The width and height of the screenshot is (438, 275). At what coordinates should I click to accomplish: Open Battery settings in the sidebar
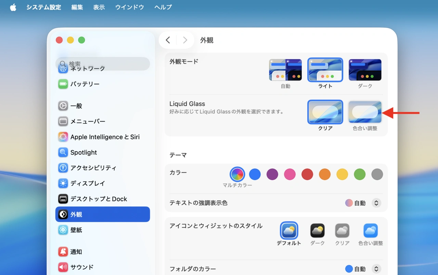point(85,84)
